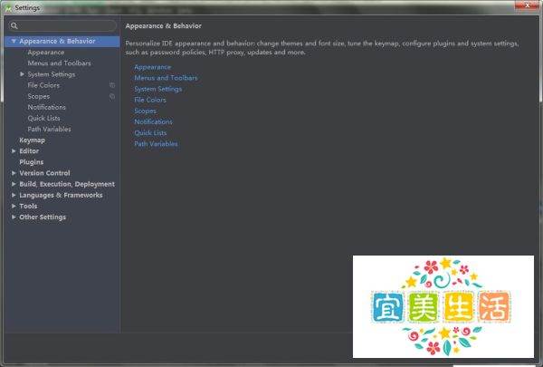Click the project-level icon beside Scopes
This screenshot has height=367, width=543.
click(x=112, y=96)
